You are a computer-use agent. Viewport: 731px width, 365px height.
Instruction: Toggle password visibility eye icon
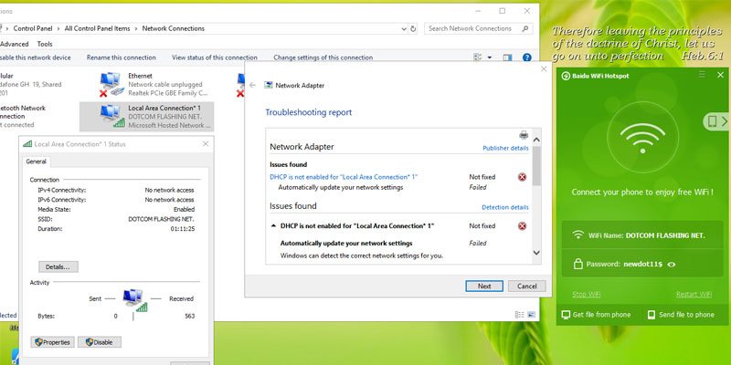coord(671,264)
